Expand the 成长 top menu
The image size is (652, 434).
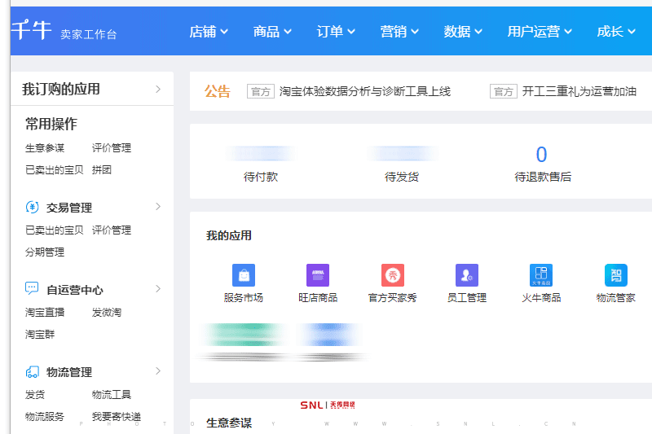tap(616, 32)
